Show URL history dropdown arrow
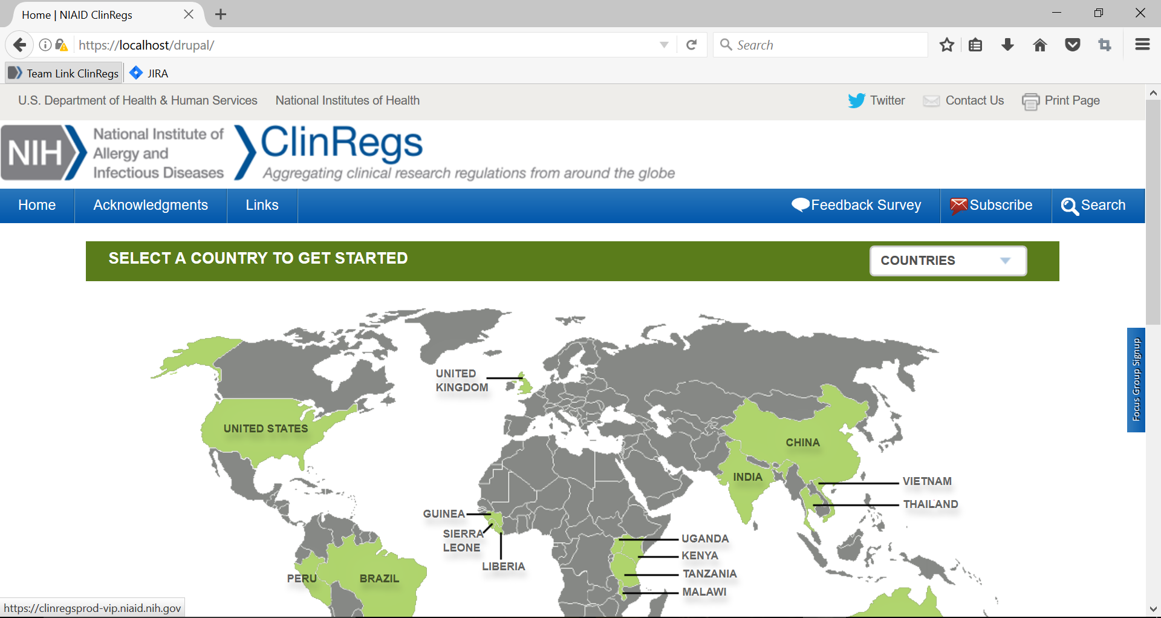 (664, 45)
